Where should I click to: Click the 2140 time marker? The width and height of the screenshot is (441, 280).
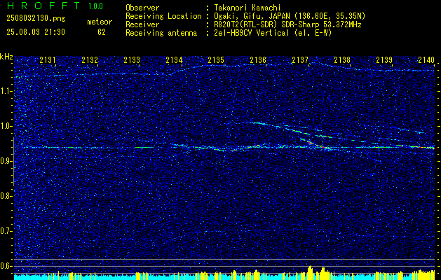pos(426,60)
